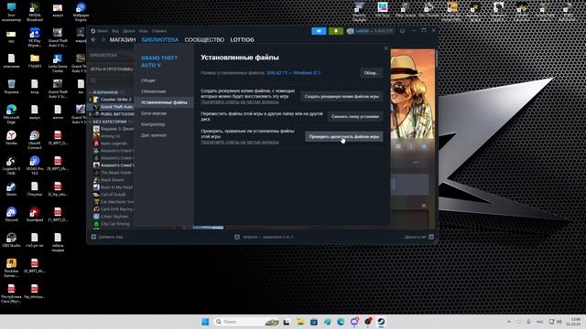Click the game settings gear icon
This screenshot has width=586, height=329.
pos(398,146)
